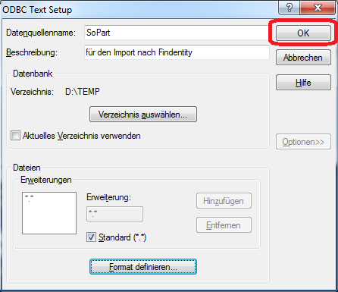Click the Datenbank group label

click(x=33, y=74)
